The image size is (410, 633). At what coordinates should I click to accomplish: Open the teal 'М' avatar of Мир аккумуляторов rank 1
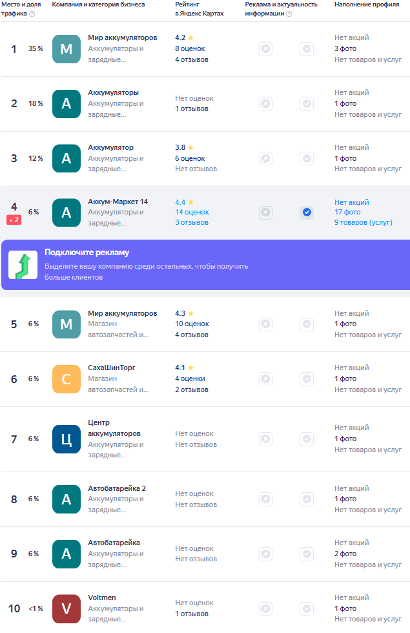coord(66,49)
